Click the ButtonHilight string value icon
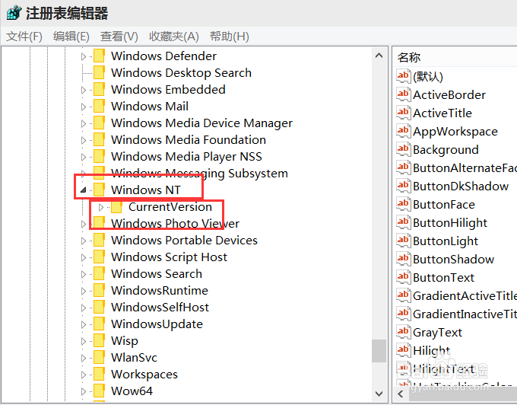This screenshot has height=405, width=517. tap(404, 222)
